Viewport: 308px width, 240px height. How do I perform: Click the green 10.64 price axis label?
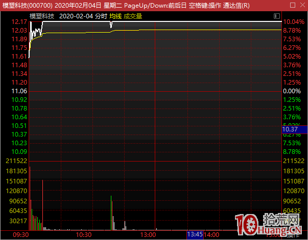coord(19,117)
